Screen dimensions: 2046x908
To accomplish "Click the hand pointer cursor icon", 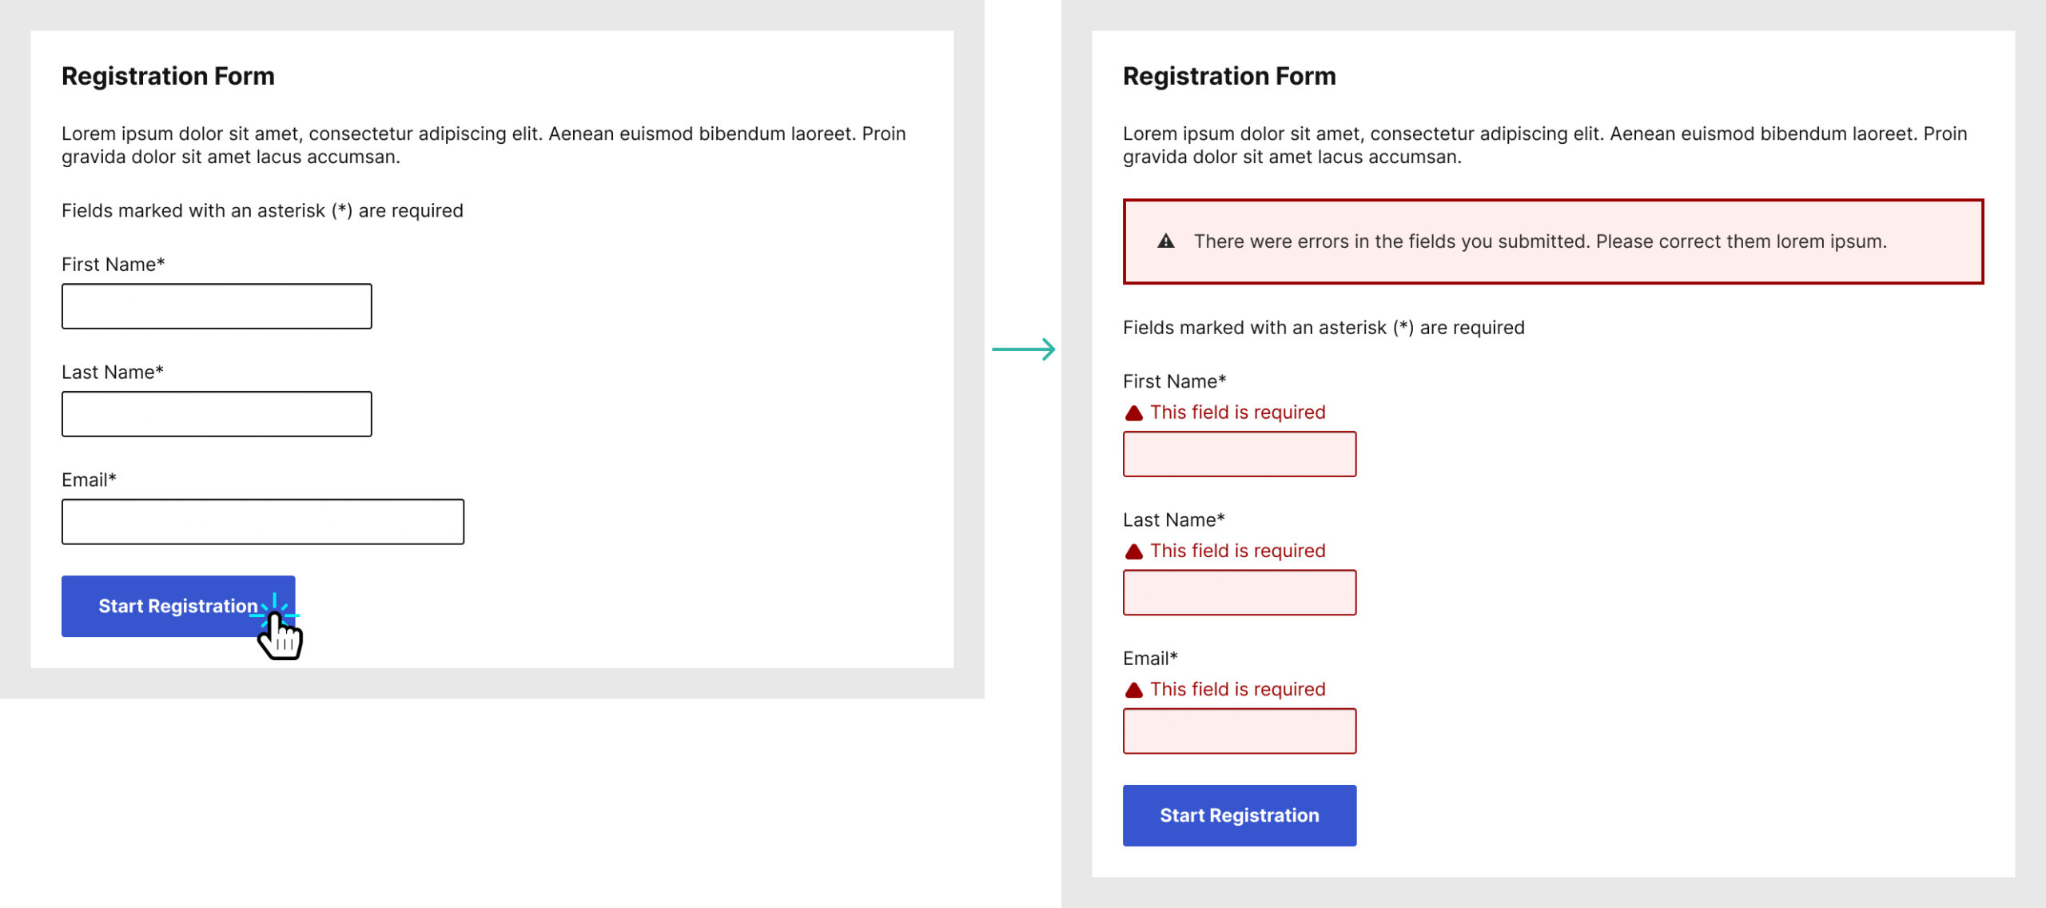I will [280, 635].
